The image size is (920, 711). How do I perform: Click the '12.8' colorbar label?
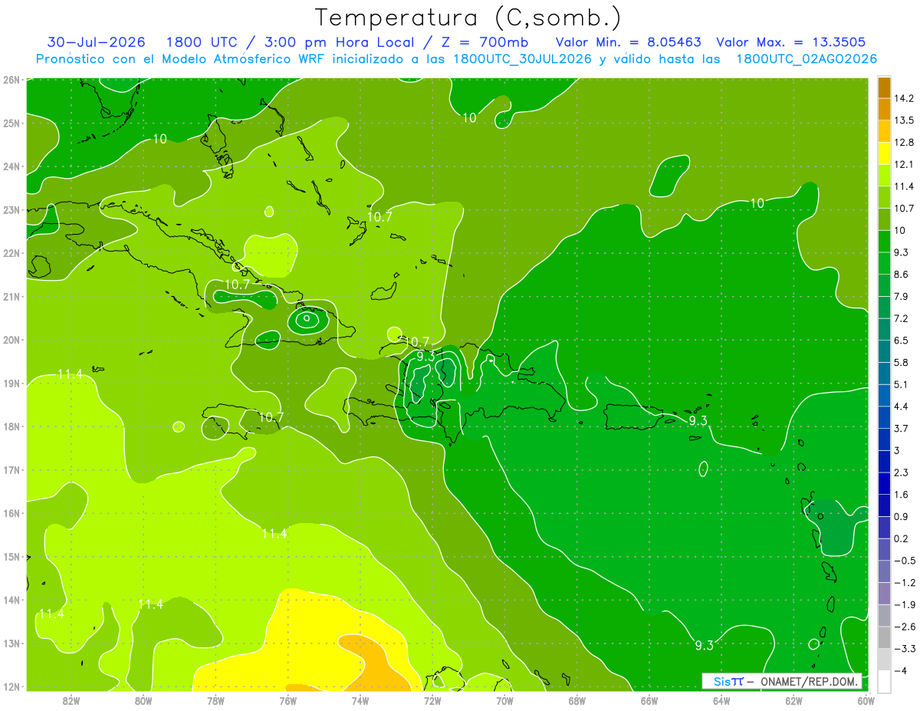click(903, 143)
